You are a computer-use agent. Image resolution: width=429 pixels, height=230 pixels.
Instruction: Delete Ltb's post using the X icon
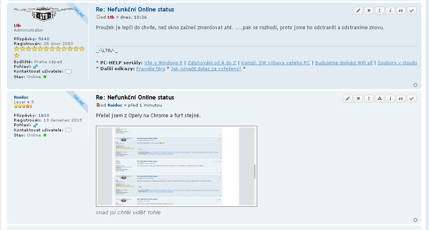click(x=369, y=11)
